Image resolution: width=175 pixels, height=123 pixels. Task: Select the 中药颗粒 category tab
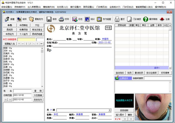pyautogui.click(x=23, y=25)
